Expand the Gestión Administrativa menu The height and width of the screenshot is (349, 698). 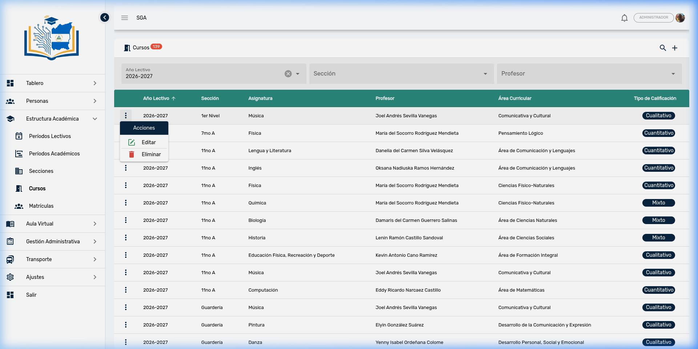click(52, 242)
